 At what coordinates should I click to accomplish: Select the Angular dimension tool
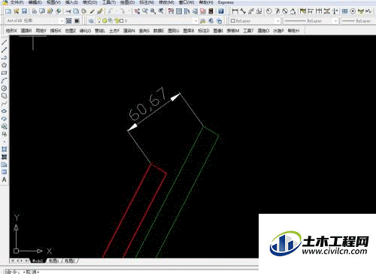click(x=293, y=11)
